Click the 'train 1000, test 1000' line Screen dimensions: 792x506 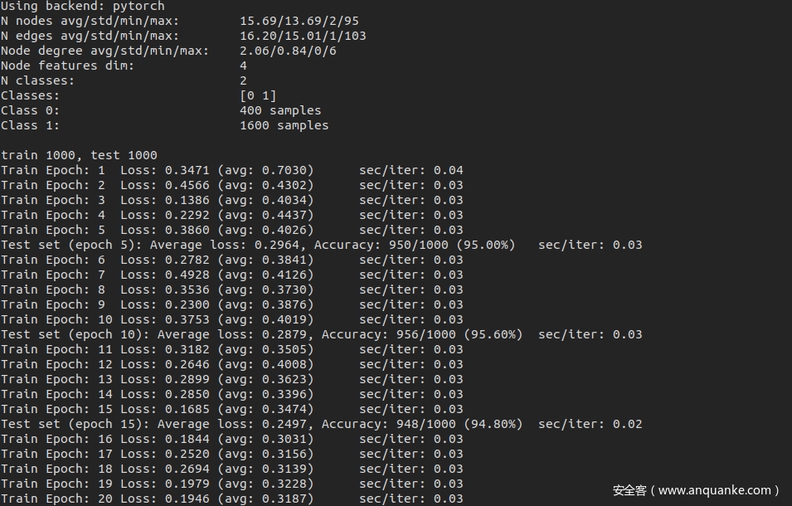[x=79, y=155]
